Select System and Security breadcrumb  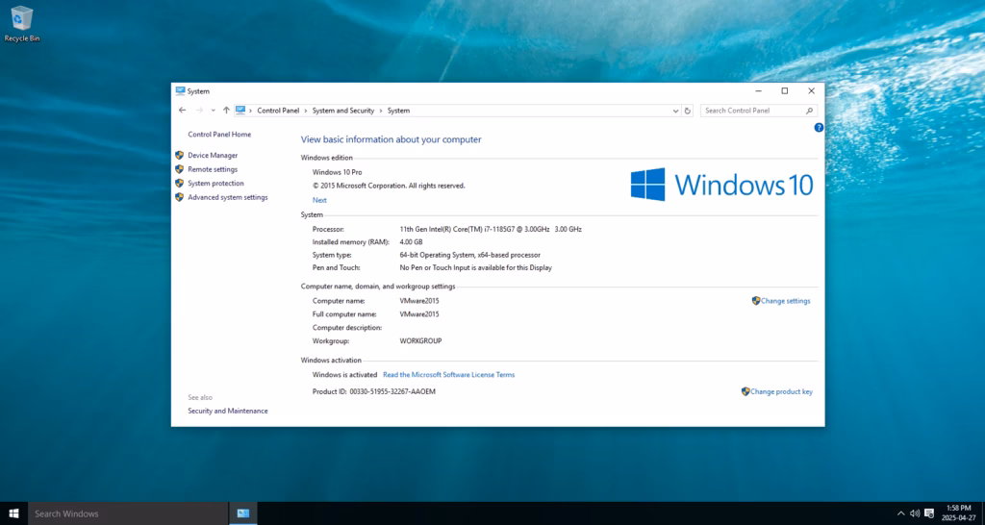tap(343, 111)
